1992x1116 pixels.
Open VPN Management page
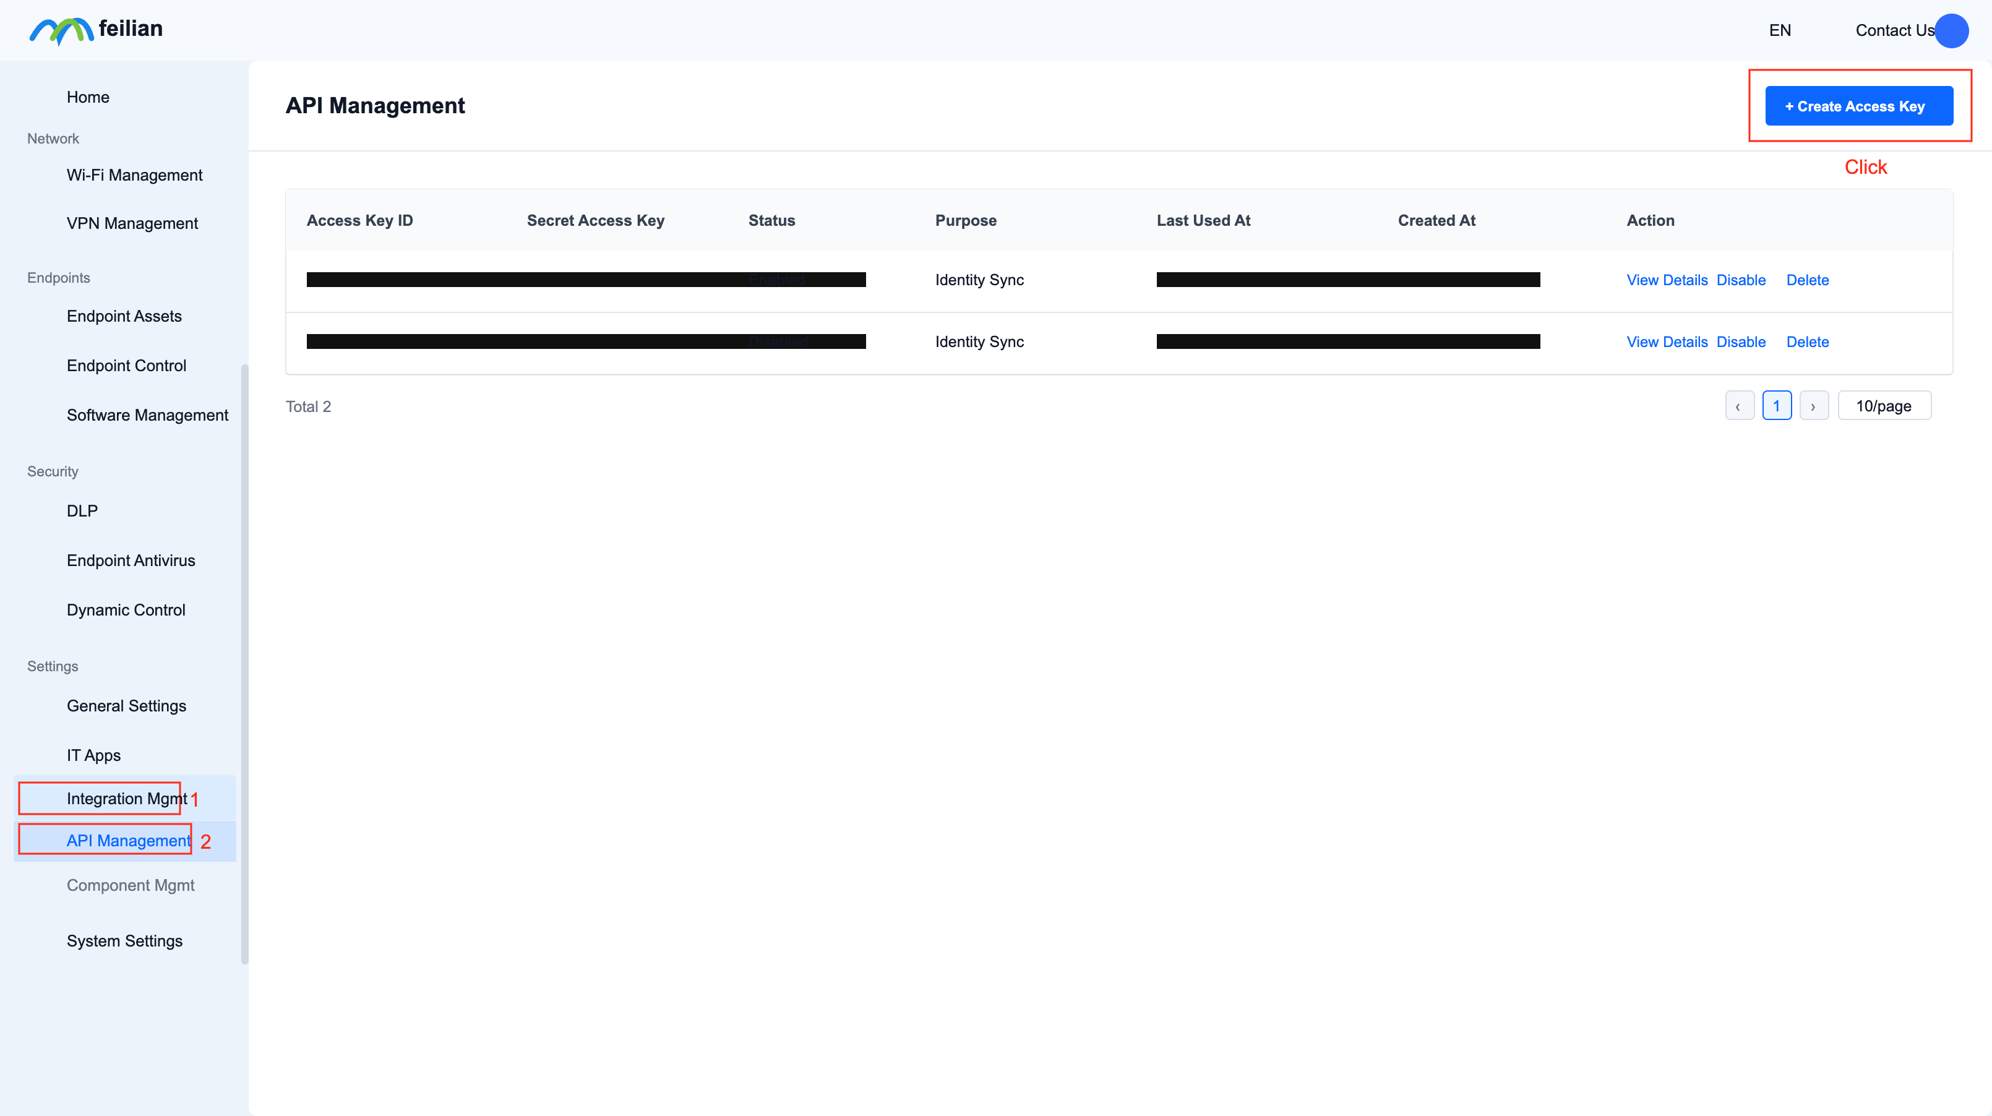[132, 223]
